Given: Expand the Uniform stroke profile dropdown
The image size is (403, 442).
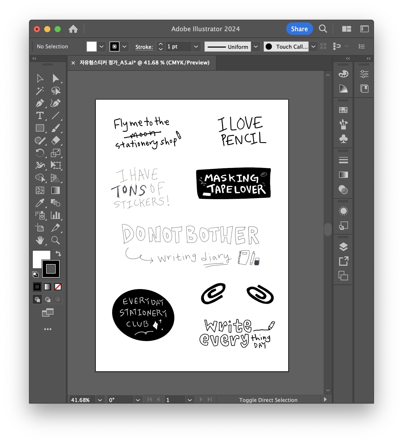Looking at the screenshot, I should point(256,47).
